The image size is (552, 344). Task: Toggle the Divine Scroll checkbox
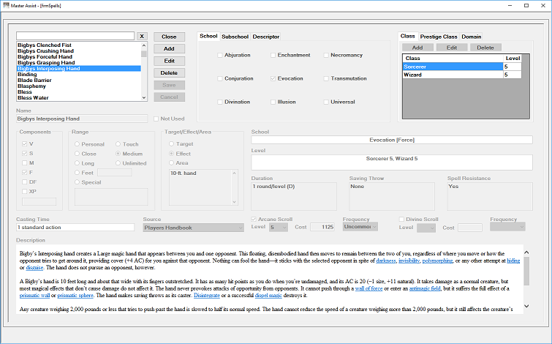point(401,220)
